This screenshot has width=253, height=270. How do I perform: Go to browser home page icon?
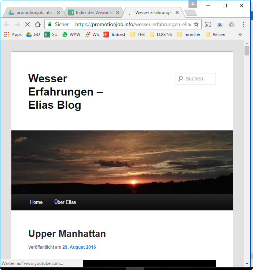pyautogui.click(x=38, y=24)
